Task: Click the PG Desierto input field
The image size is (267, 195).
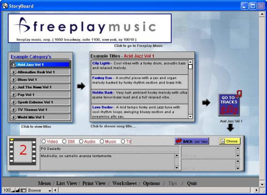Action: coord(110,149)
